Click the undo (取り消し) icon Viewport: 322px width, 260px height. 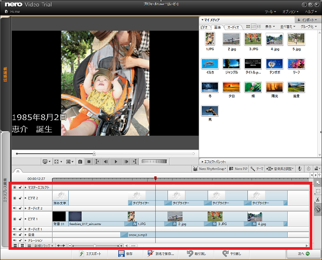189,253
